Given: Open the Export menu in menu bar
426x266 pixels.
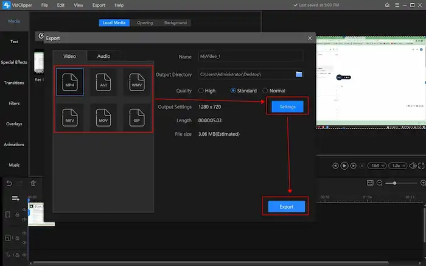Looking at the screenshot, I should click(x=99, y=5).
